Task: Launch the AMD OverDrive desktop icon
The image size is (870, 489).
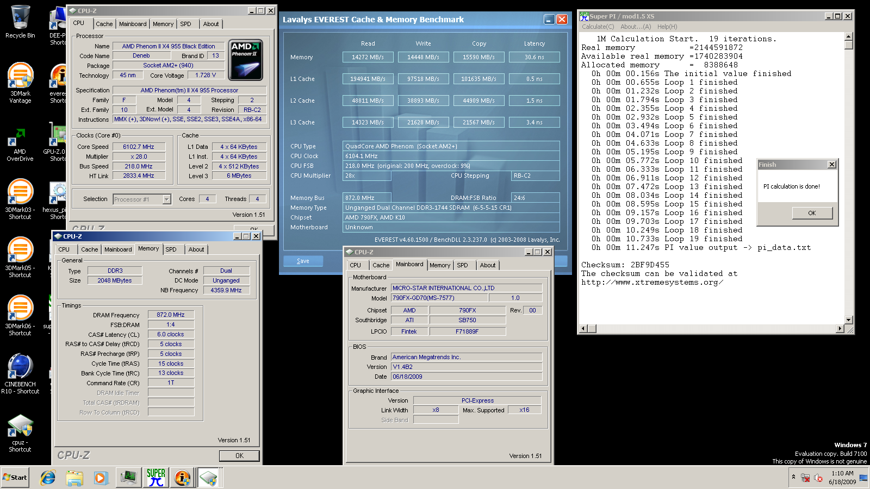Action: click(20, 144)
